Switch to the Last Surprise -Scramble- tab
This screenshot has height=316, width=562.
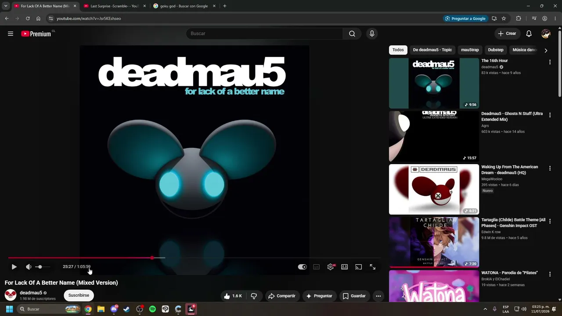click(x=114, y=6)
